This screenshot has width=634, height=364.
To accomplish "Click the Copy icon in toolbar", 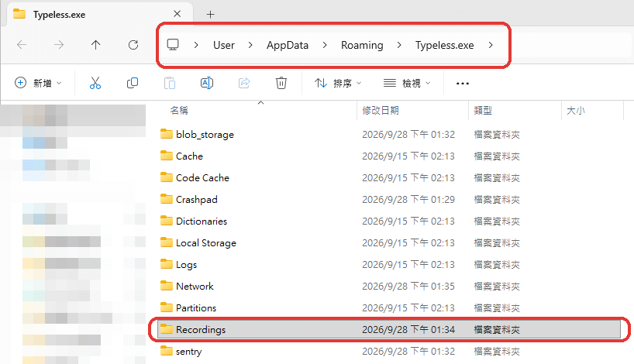I will 133,83.
